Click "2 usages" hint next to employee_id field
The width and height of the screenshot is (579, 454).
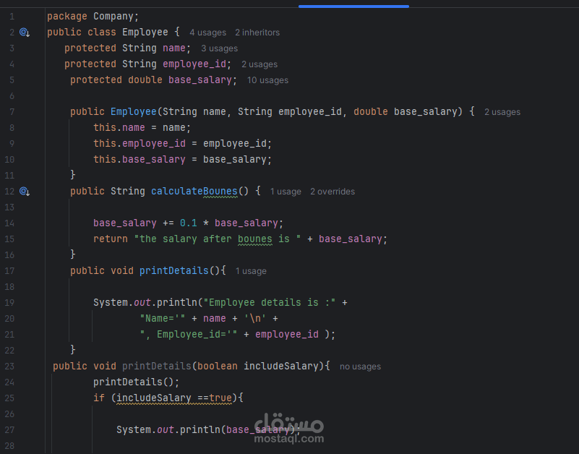pyautogui.click(x=260, y=64)
